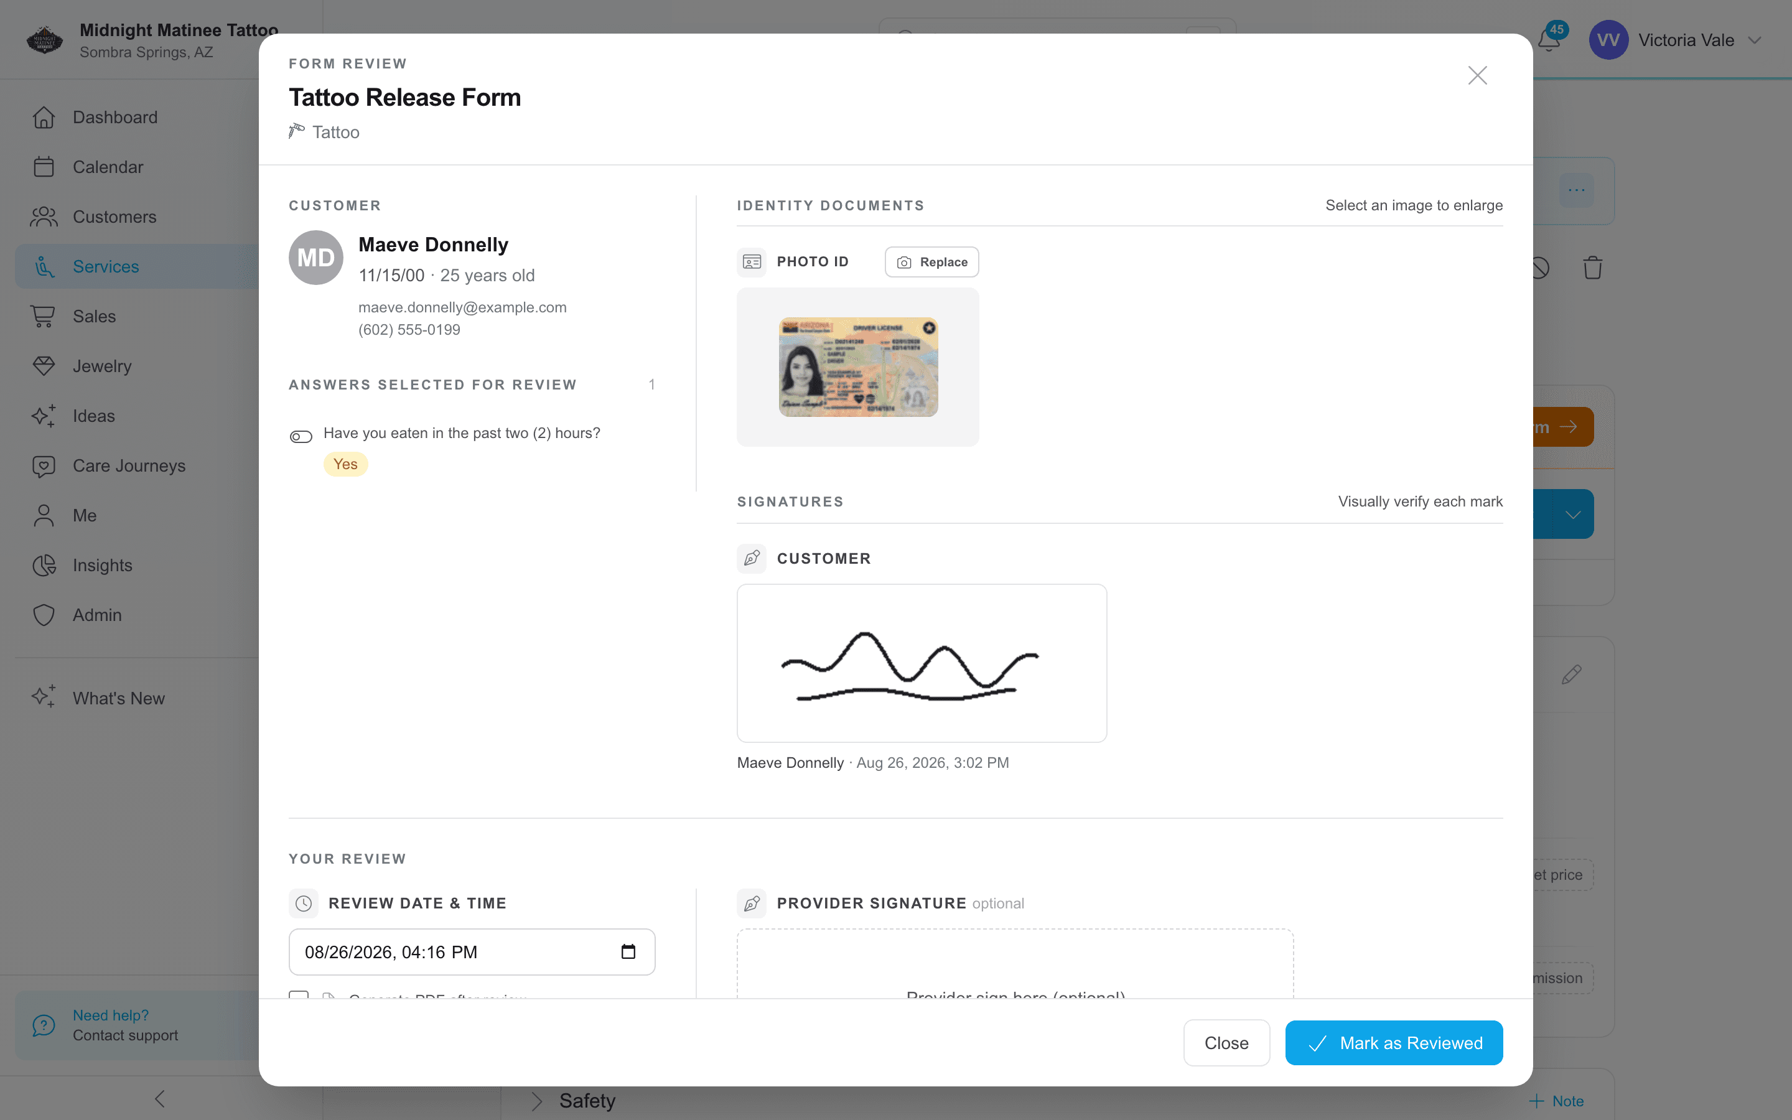Click the arrow on the orange background button

pyautogui.click(x=1567, y=427)
